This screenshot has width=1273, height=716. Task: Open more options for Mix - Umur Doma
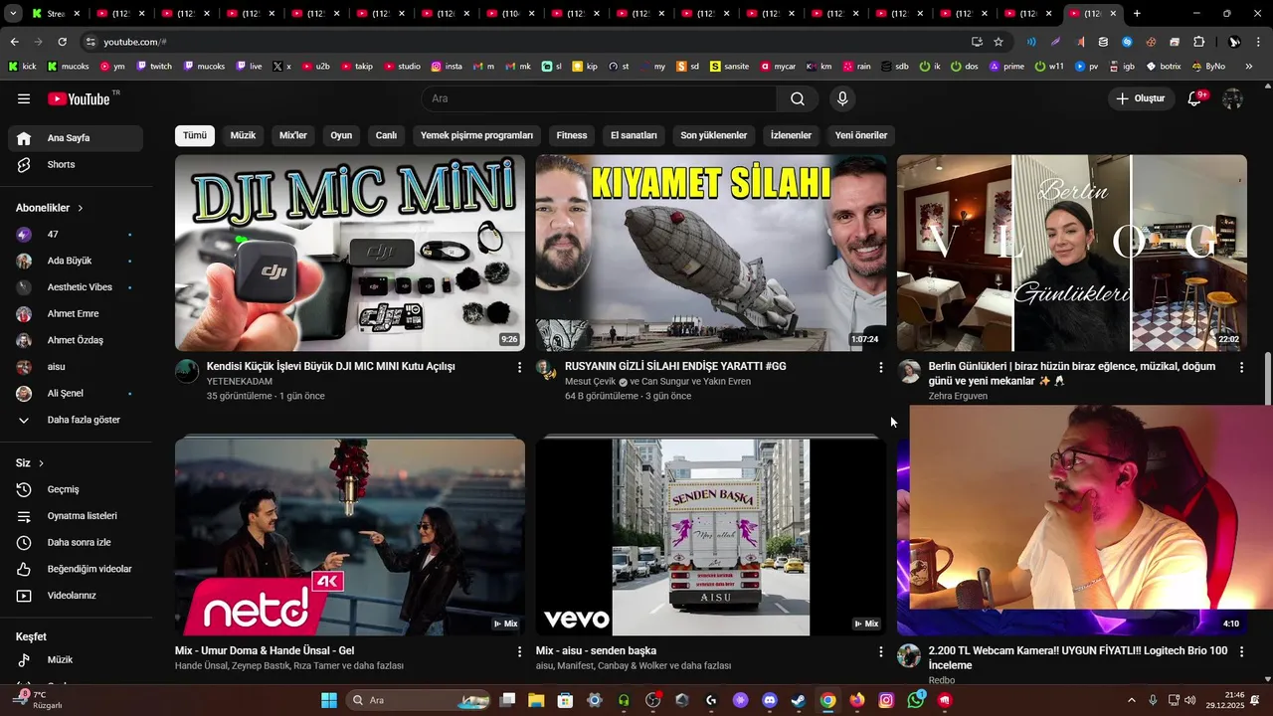coord(519,652)
